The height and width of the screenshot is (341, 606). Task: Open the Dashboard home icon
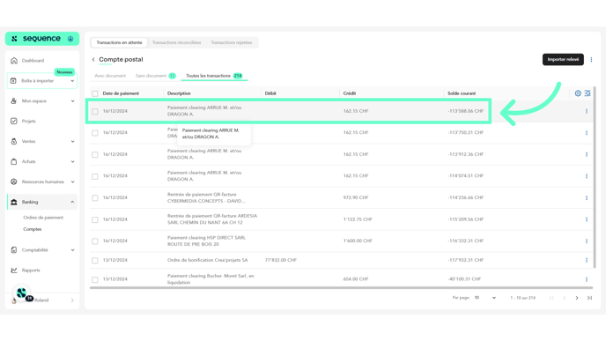click(x=14, y=60)
